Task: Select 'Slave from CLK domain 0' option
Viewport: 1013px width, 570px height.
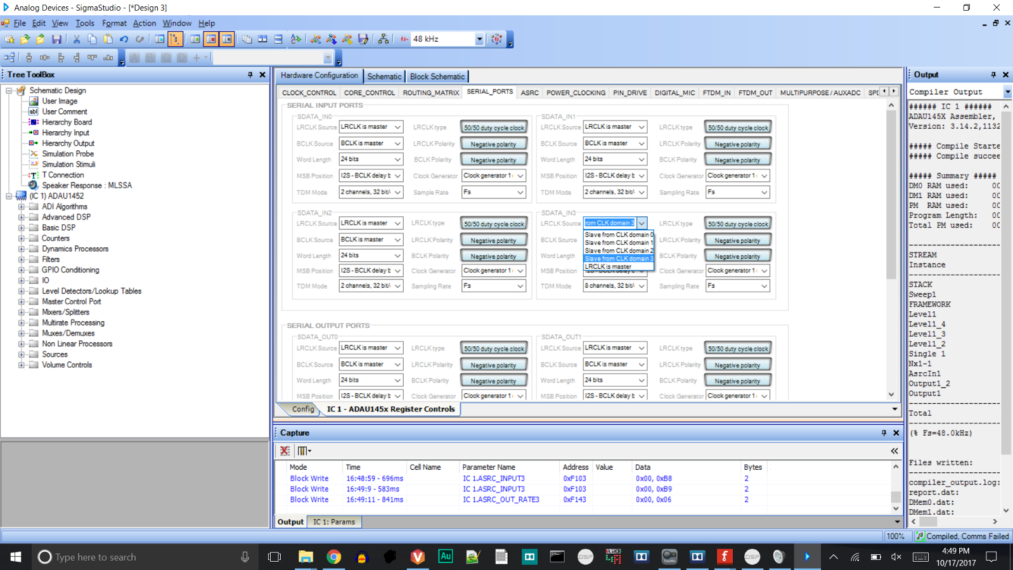Action: (x=619, y=235)
